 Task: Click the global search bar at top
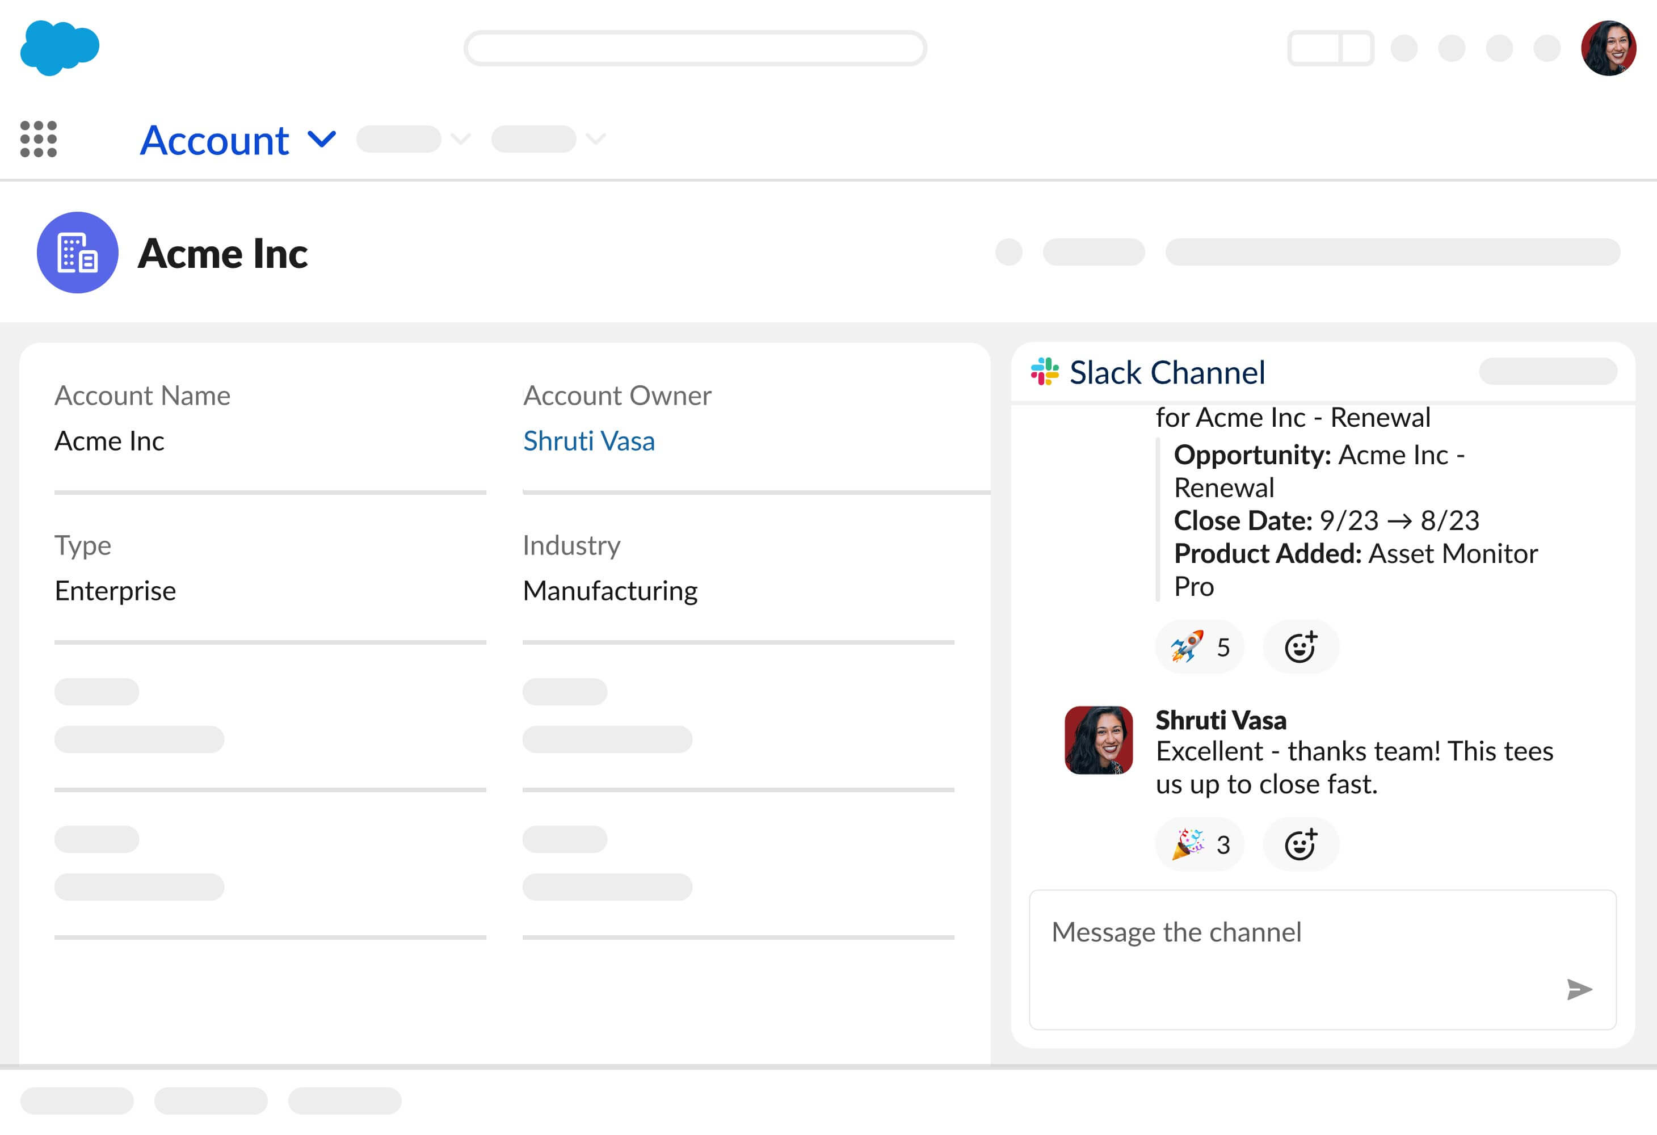coord(695,48)
